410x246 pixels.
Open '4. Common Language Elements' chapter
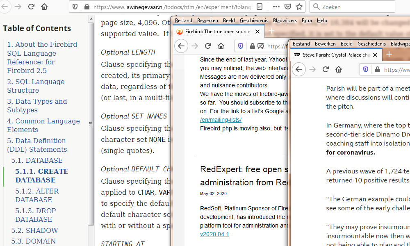tap(43, 125)
